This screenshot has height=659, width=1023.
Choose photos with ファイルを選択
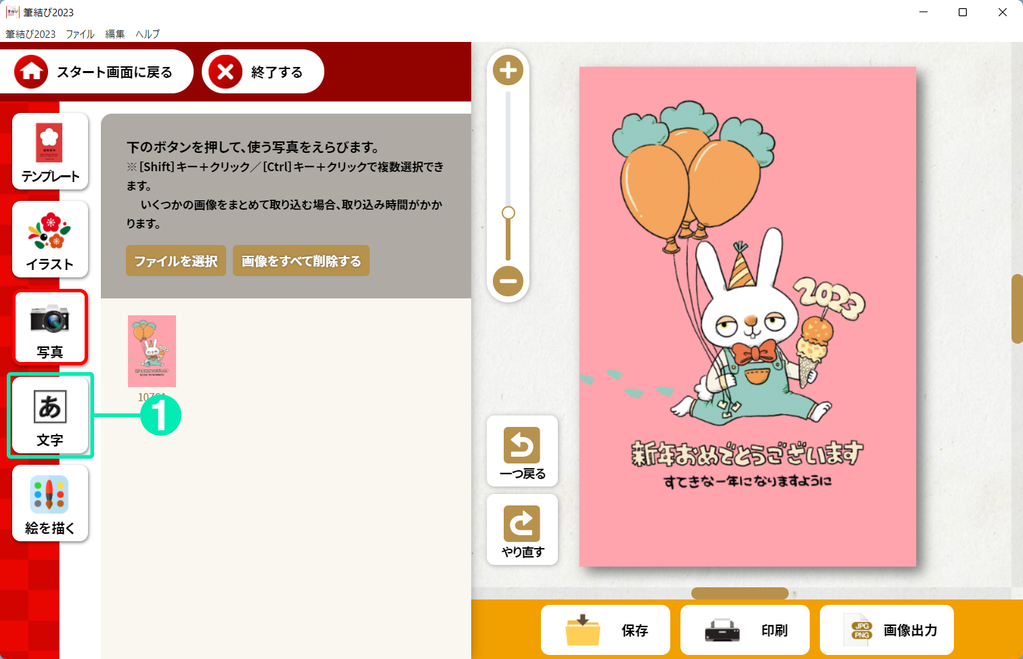[176, 260]
